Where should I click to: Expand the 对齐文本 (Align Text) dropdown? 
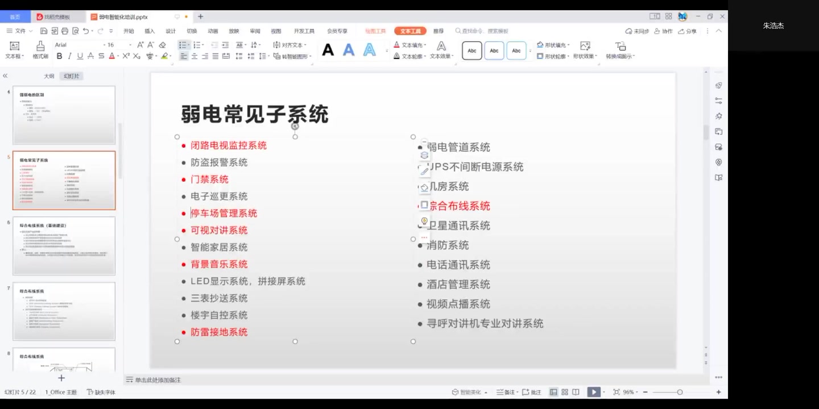(293, 45)
